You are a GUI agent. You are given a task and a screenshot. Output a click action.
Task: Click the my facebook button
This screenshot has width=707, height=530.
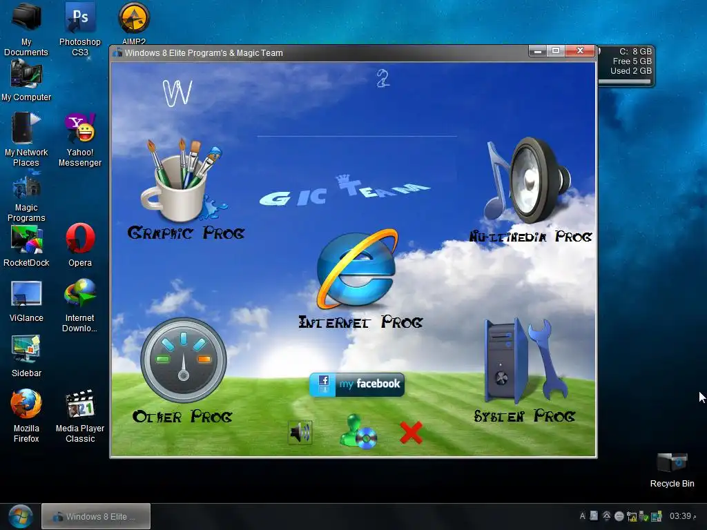[357, 384]
